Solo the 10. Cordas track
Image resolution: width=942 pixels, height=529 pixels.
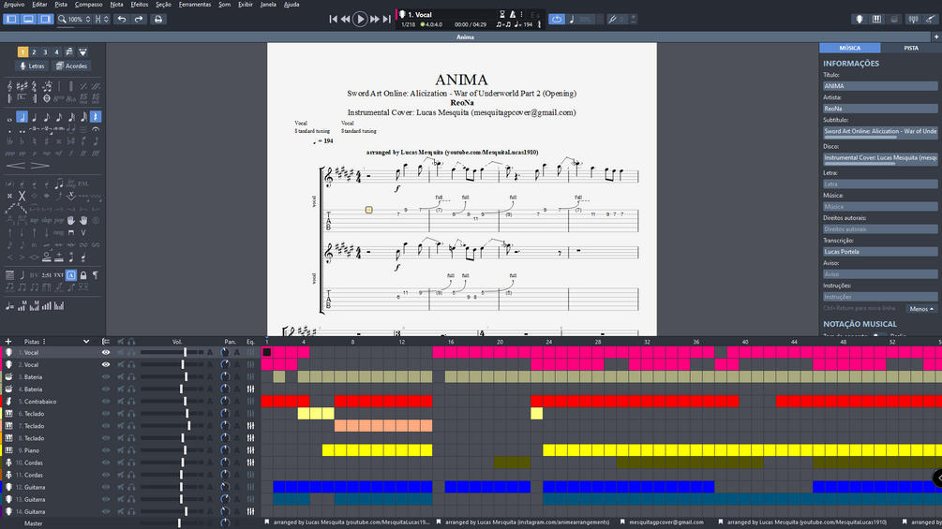pyautogui.click(x=131, y=463)
